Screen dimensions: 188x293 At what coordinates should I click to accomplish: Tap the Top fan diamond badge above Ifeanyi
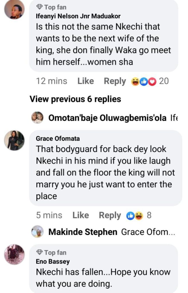tap(40, 7)
